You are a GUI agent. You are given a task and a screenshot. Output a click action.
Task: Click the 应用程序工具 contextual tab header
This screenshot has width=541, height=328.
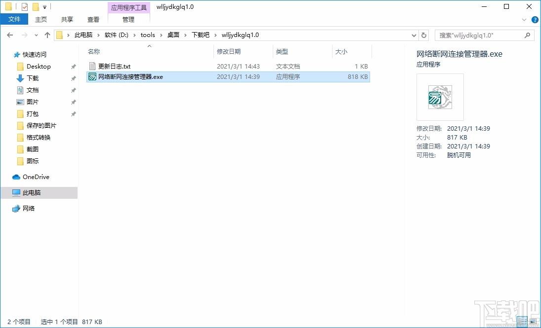pos(128,7)
